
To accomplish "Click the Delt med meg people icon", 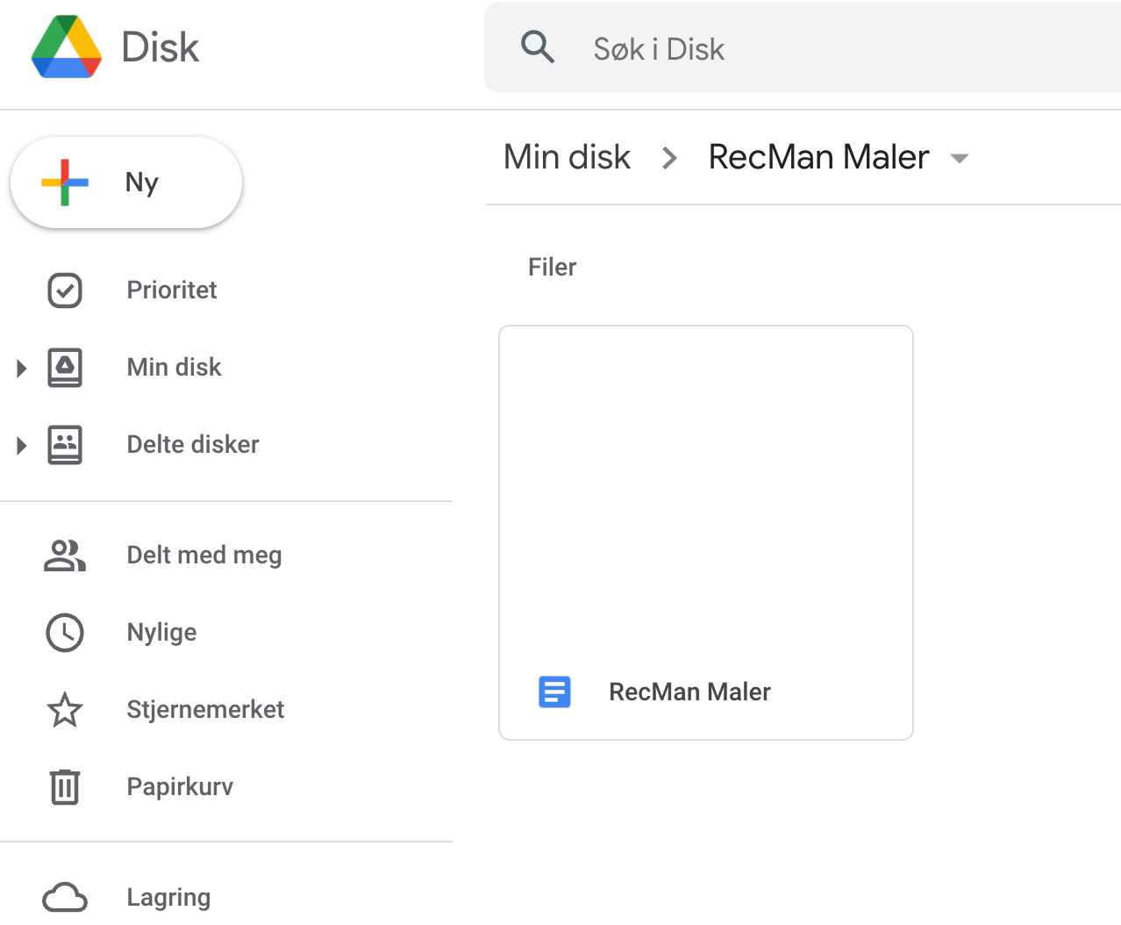I will [x=65, y=556].
